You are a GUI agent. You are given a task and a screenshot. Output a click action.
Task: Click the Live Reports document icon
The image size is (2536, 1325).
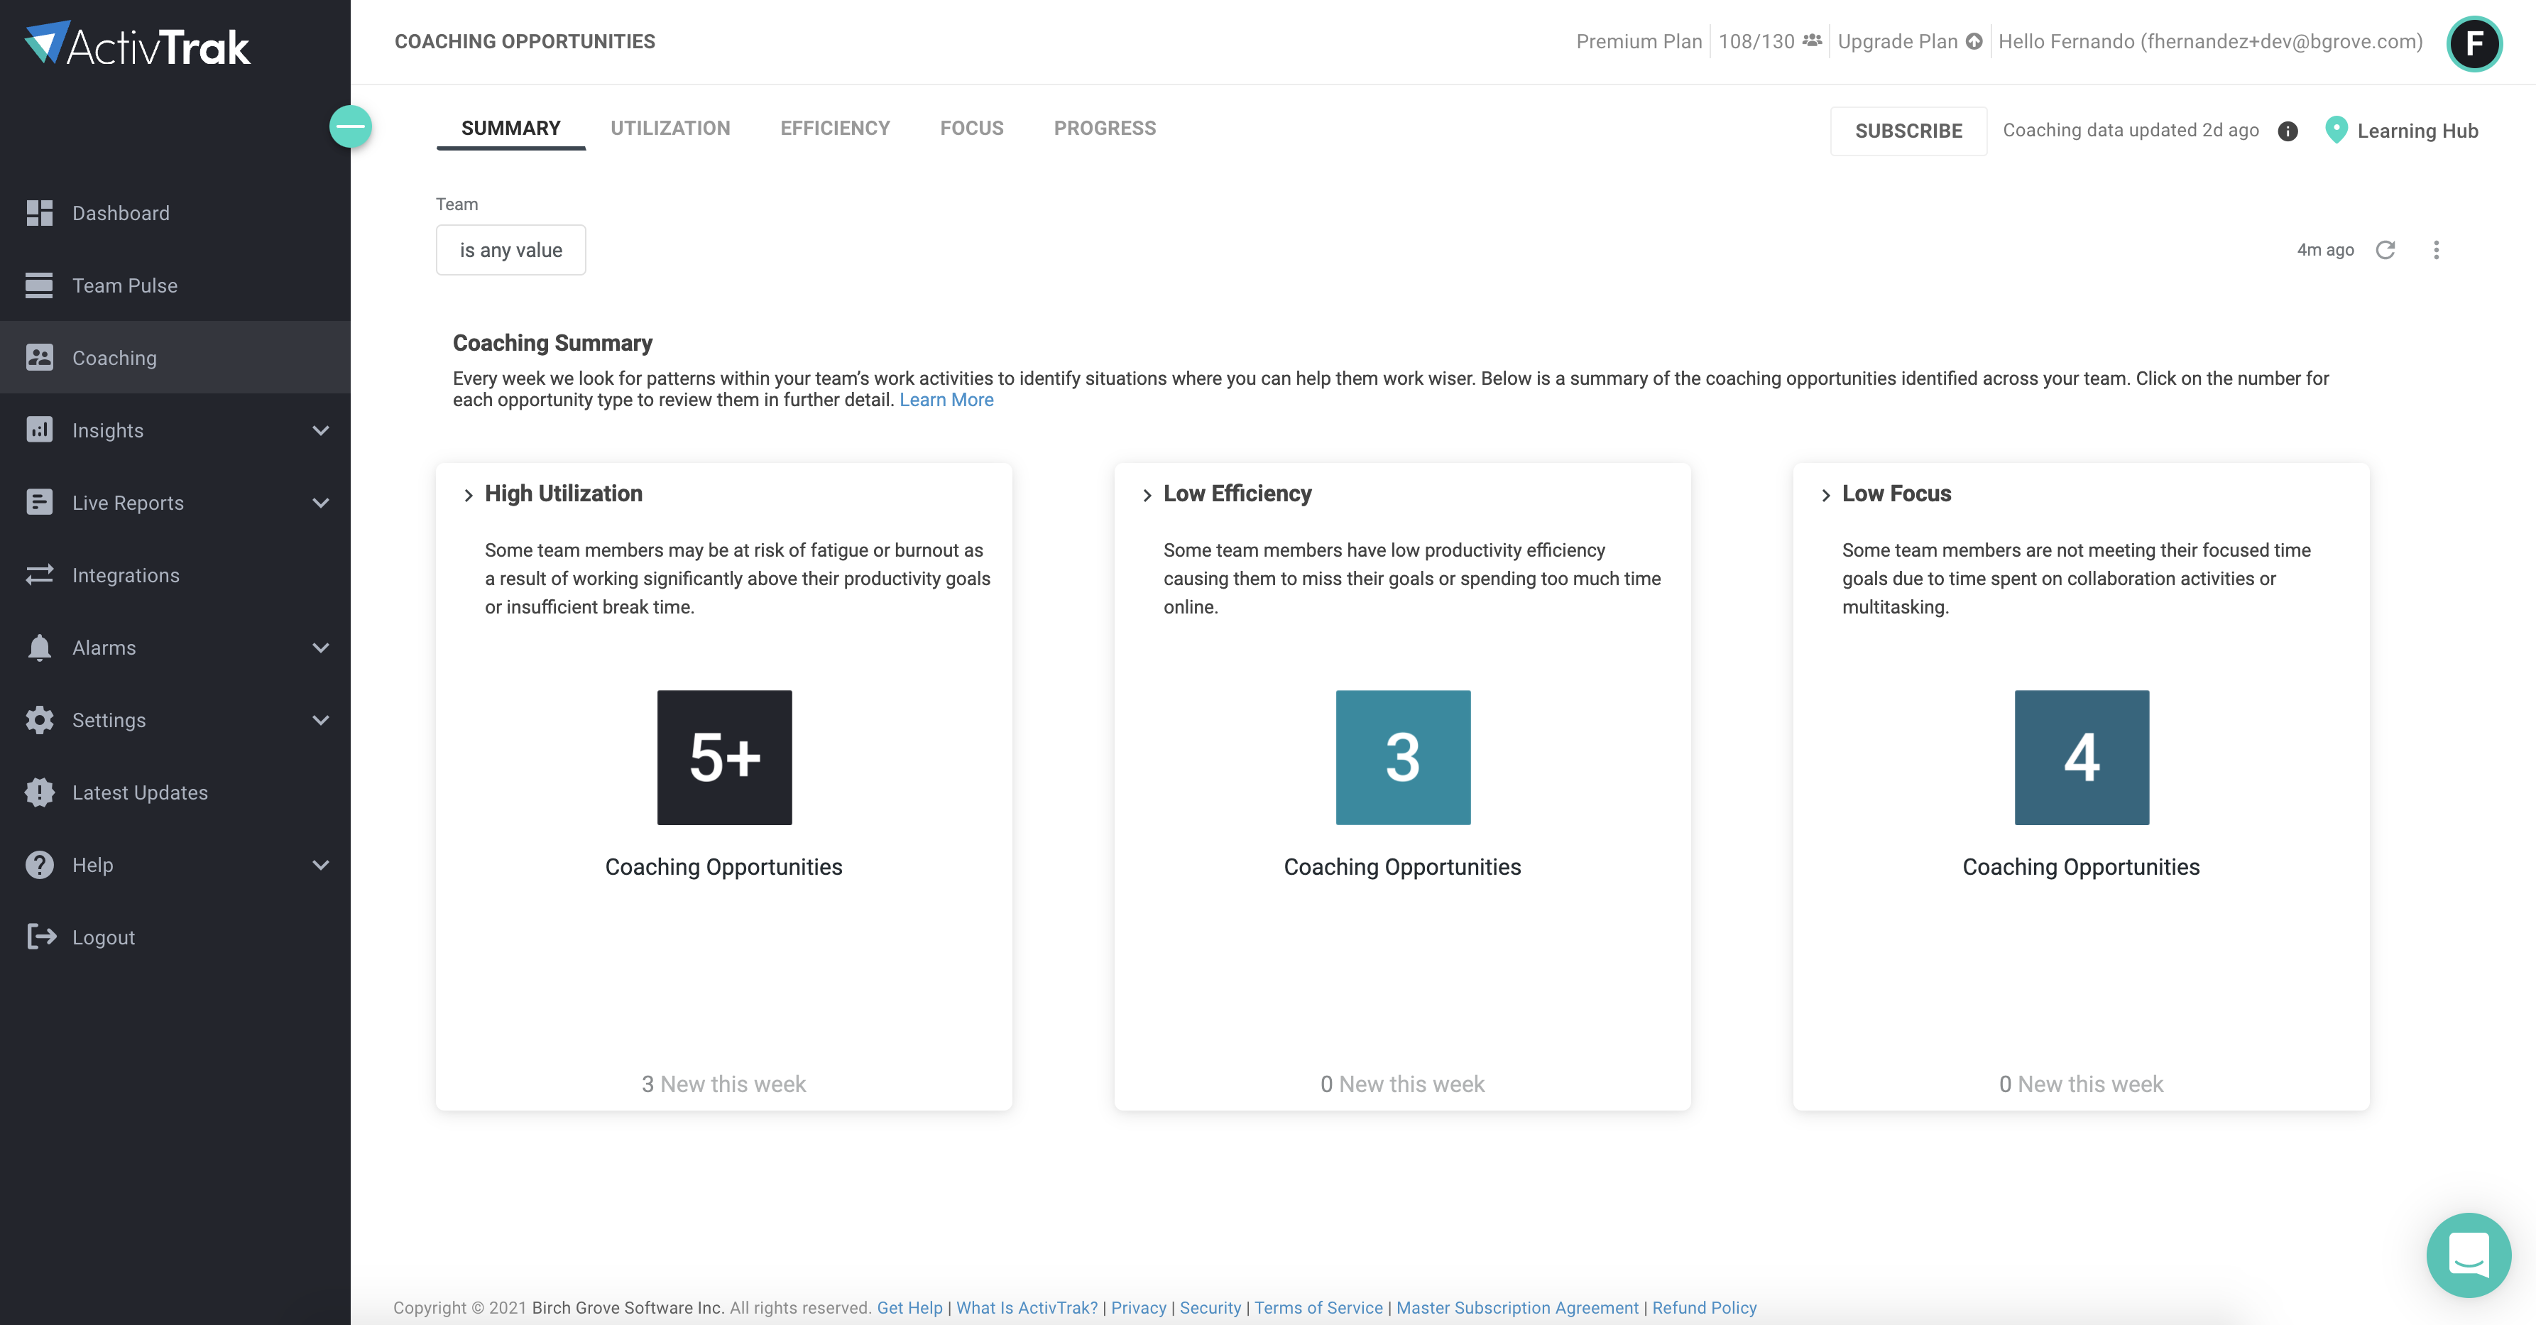39,502
